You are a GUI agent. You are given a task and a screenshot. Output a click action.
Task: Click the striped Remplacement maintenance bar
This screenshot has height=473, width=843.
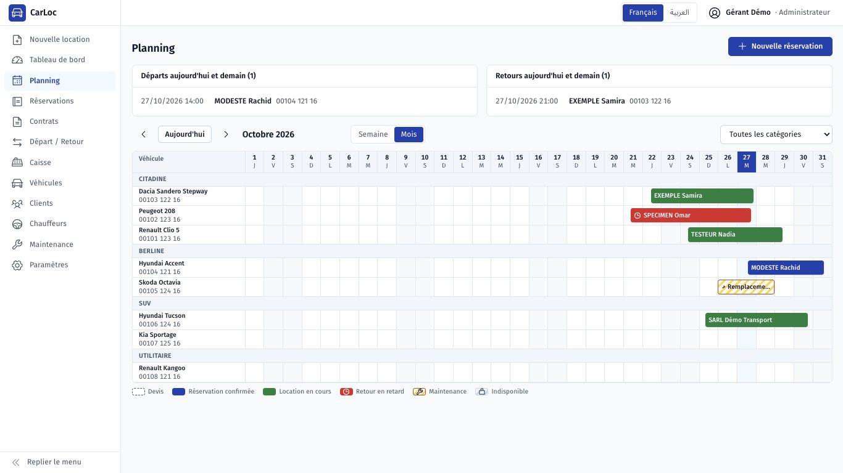(x=745, y=287)
